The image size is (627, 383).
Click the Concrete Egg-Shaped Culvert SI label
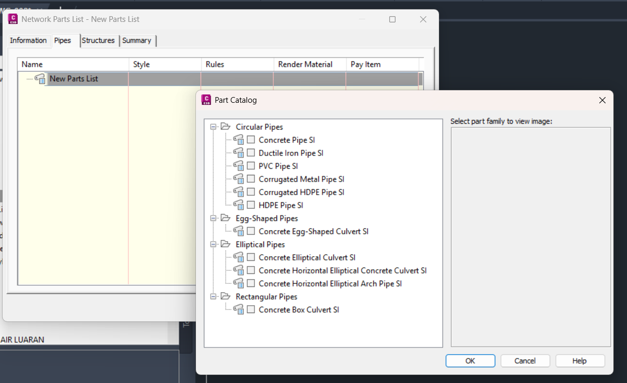(x=313, y=231)
